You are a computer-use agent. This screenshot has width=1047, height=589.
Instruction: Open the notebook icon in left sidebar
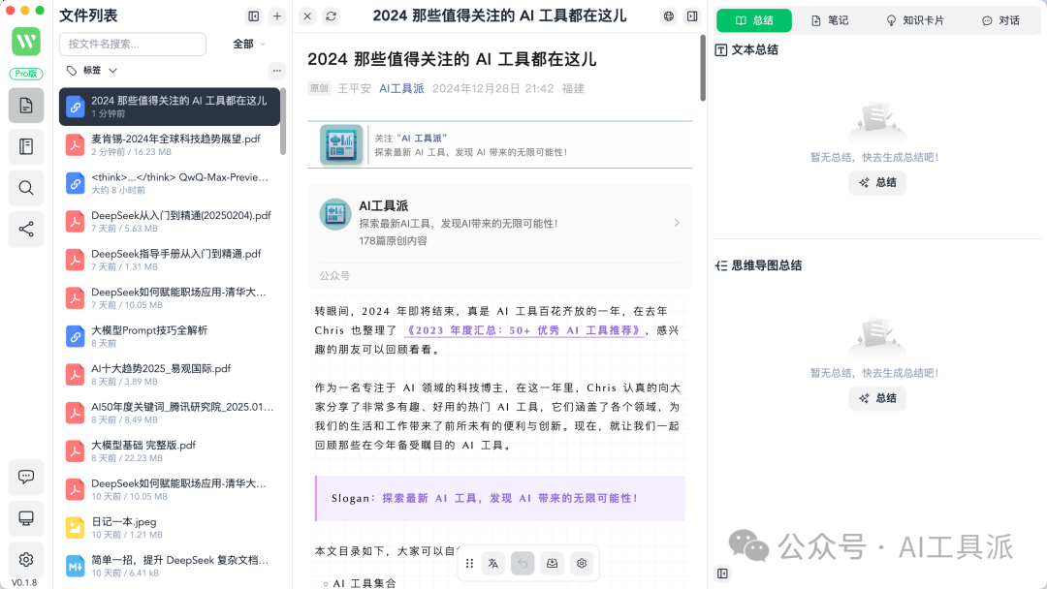pos(26,146)
